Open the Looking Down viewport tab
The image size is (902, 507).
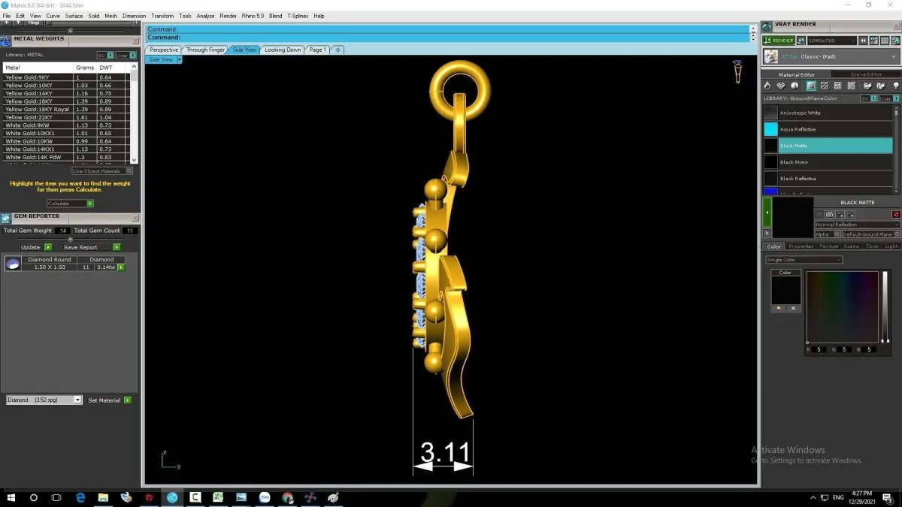pos(283,50)
